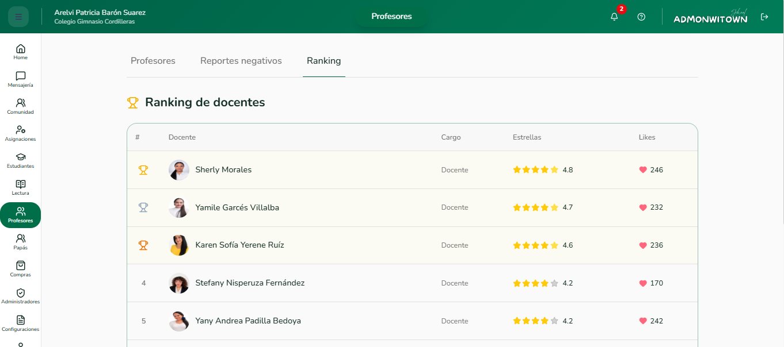Click user name Arelvi Patricia Barón Suarez
This screenshot has width=784, height=347.
100,13
